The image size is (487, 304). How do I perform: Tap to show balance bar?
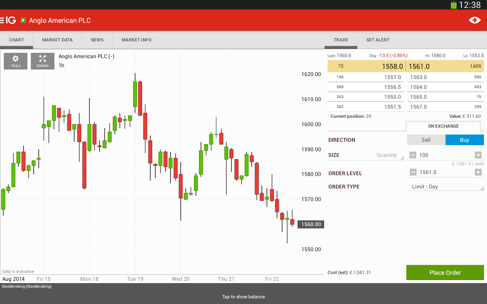[243, 296]
